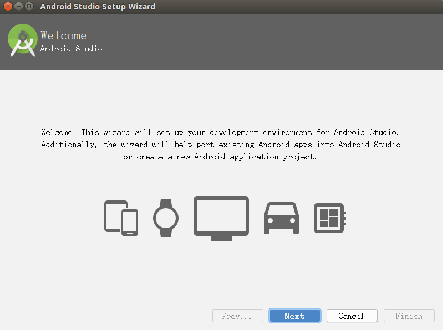
Task: Click the line starting 'Additionally, the wizard'
Action: 221,145
